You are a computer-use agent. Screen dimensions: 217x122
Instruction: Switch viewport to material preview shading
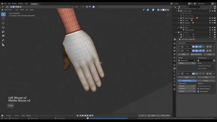pyautogui.click(x=166, y=10)
